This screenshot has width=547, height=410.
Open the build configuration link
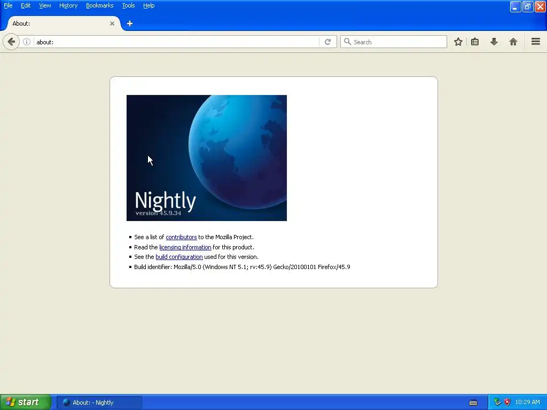tap(179, 257)
